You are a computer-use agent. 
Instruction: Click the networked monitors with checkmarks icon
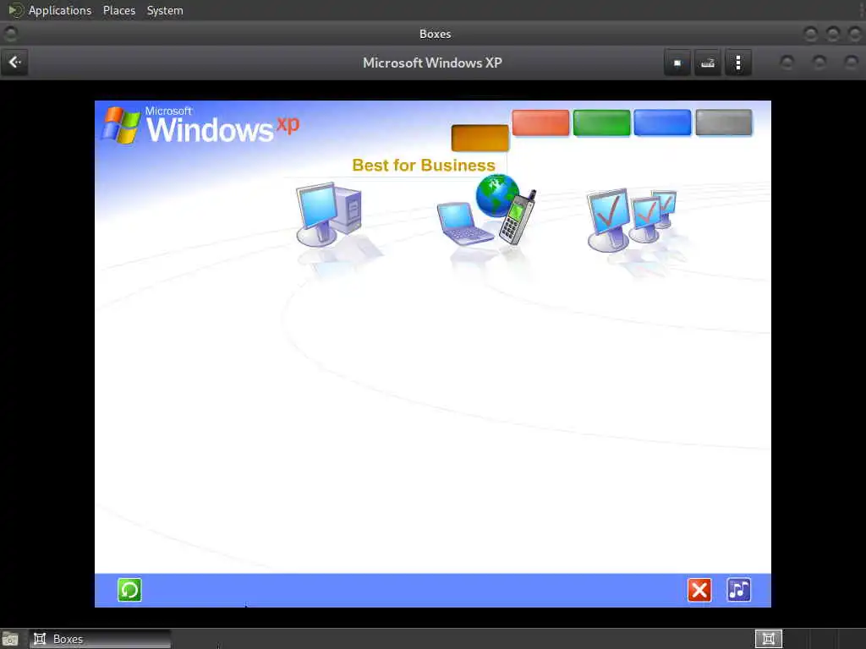[632, 220]
